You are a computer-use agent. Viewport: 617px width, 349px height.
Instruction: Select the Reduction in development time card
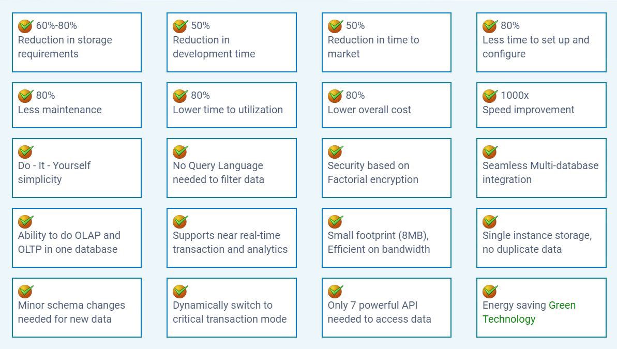[231, 42]
